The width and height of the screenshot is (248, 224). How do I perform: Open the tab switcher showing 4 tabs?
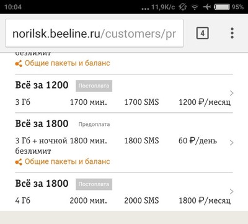click(202, 33)
